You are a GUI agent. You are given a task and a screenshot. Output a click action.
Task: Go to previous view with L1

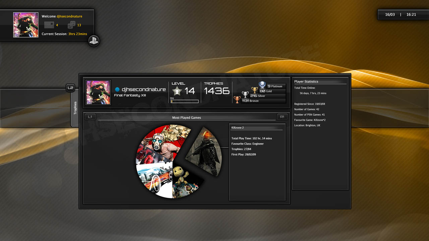(x=90, y=117)
